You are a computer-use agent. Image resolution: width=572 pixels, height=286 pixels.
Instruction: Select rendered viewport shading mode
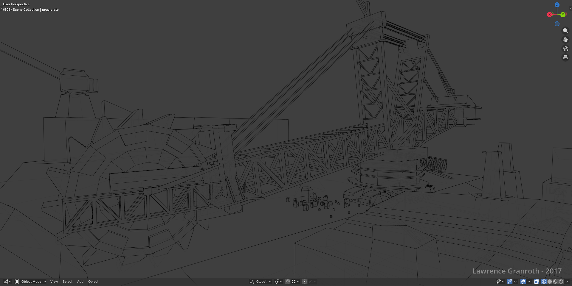coord(561,282)
